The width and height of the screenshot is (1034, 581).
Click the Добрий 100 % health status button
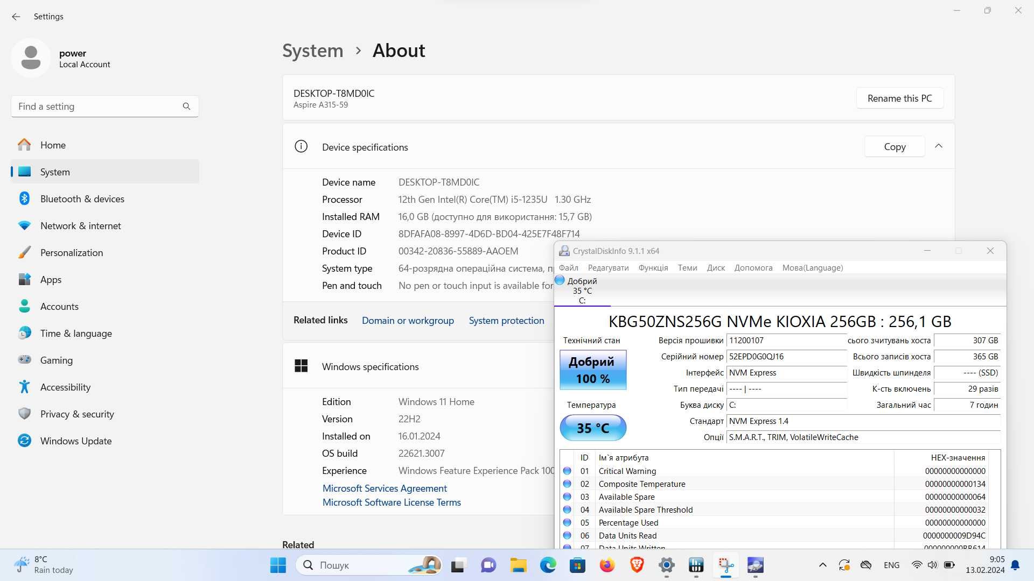(x=593, y=370)
